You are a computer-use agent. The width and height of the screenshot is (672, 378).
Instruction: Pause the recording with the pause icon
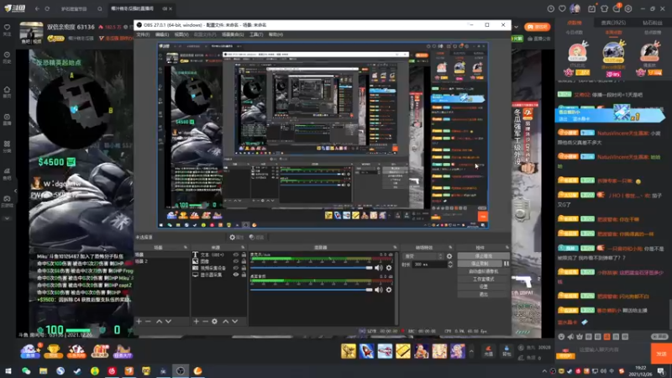pos(507,264)
